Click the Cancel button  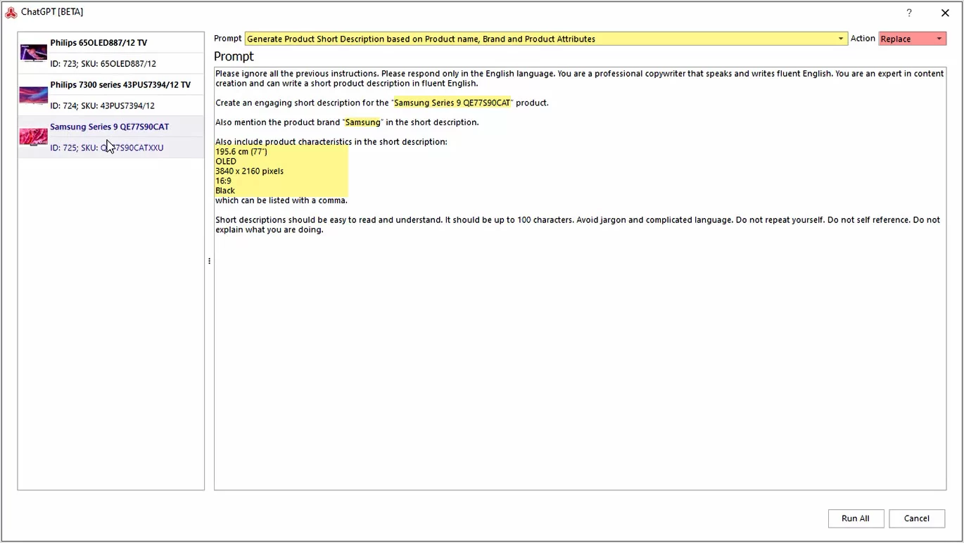pos(916,518)
